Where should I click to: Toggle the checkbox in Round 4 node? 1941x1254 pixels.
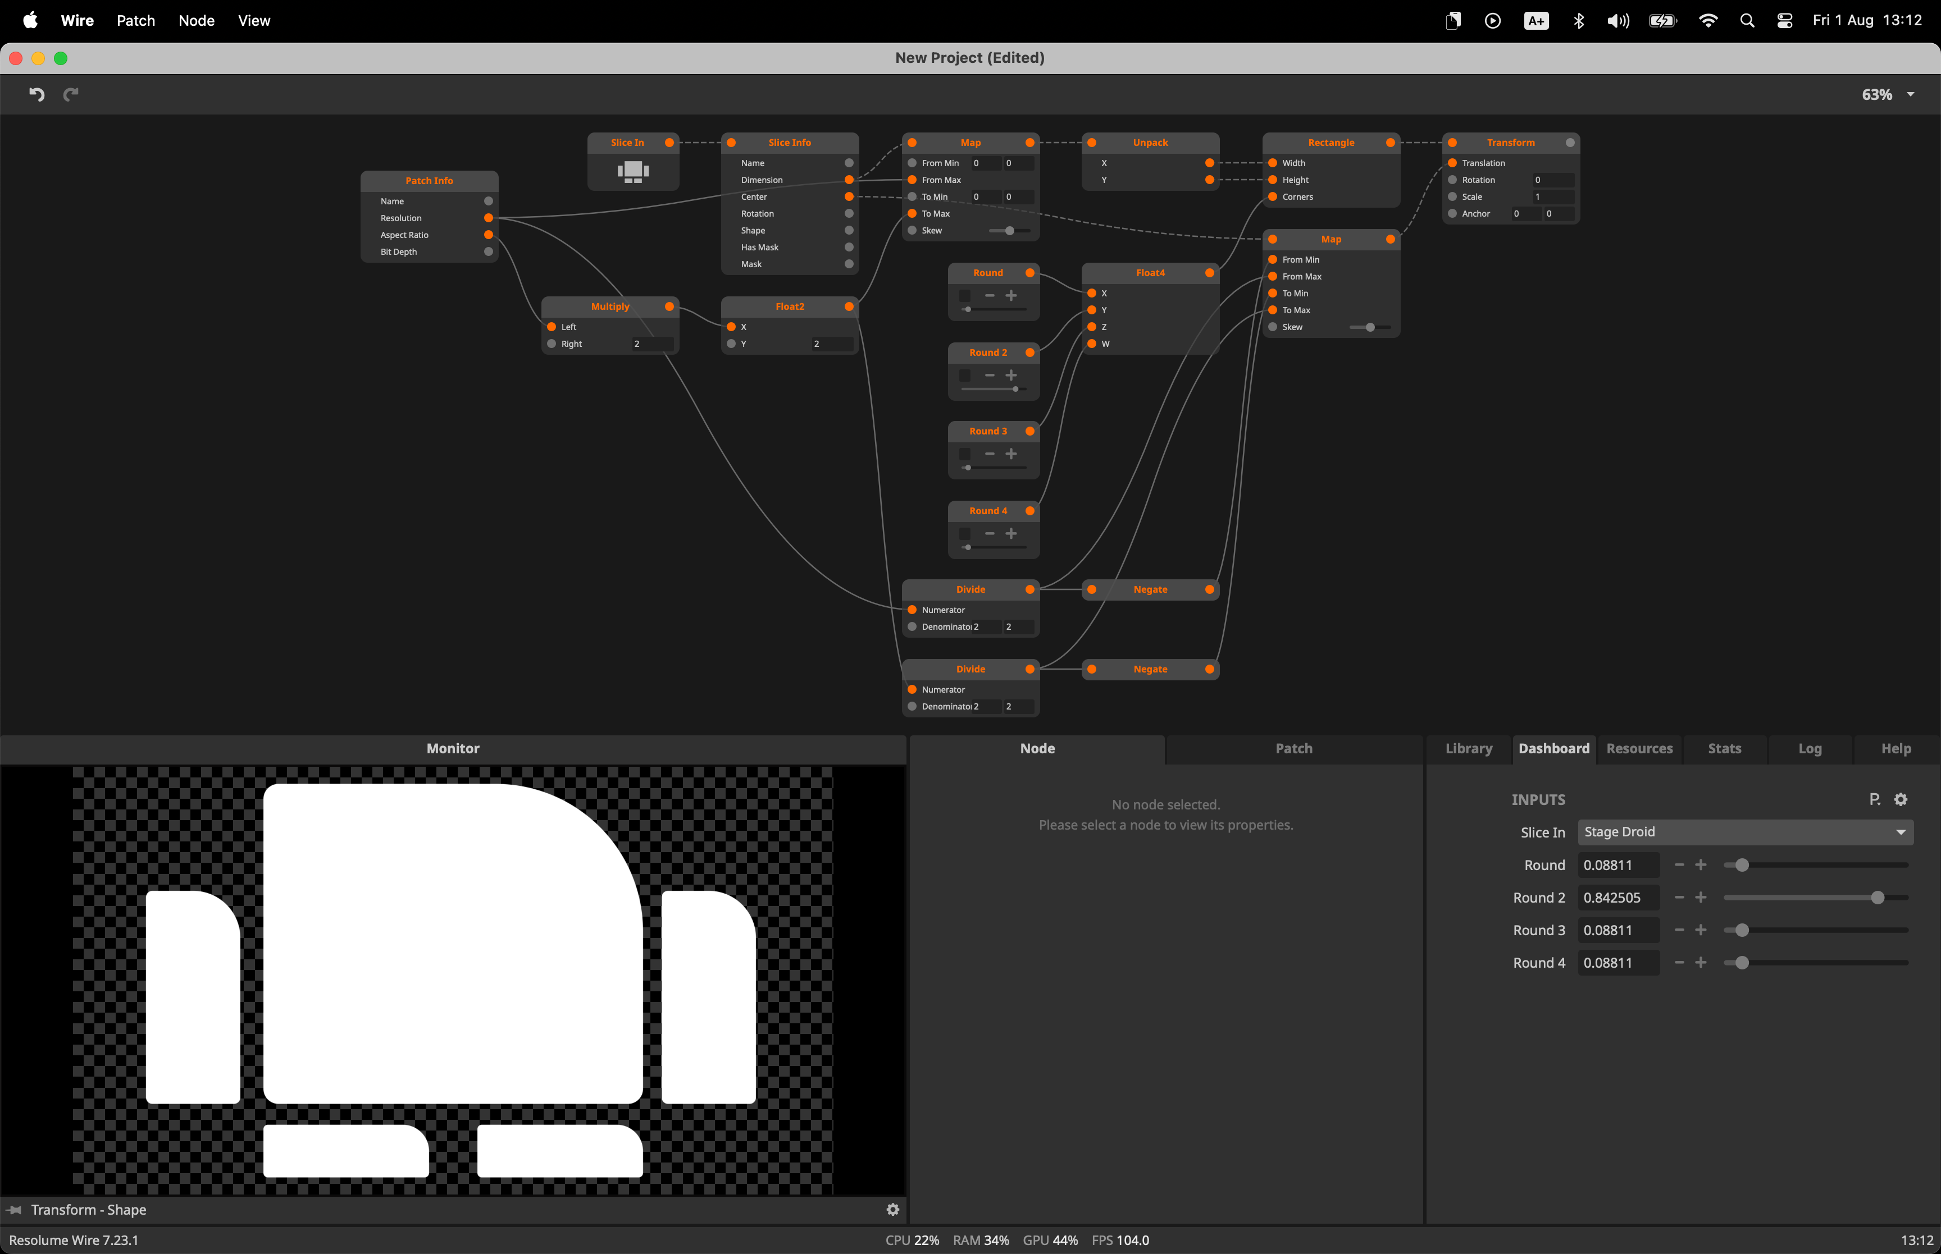[965, 534]
